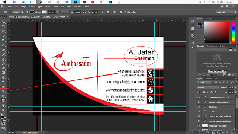Open the Opacity slider dropdown

tap(235, 87)
